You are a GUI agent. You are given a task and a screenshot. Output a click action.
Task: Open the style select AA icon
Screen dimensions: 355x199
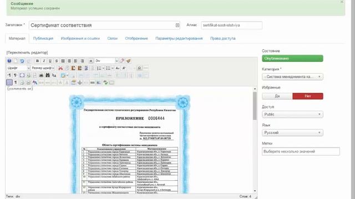pos(34,82)
